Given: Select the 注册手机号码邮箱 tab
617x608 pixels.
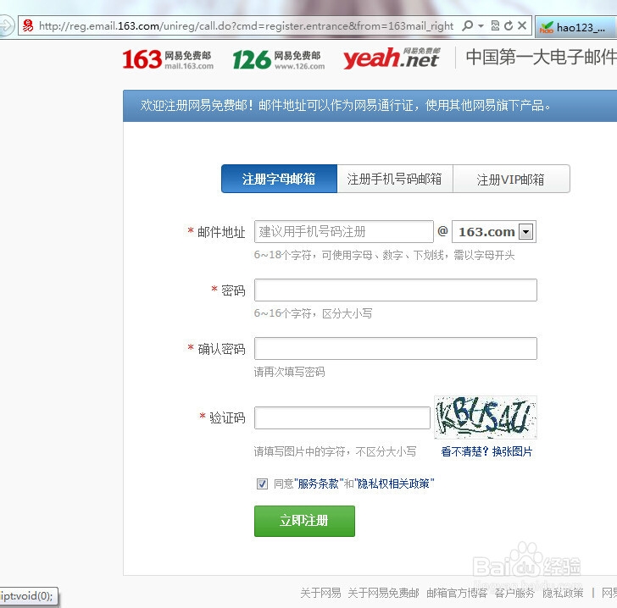Looking at the screenshot, I should (395, 179).
